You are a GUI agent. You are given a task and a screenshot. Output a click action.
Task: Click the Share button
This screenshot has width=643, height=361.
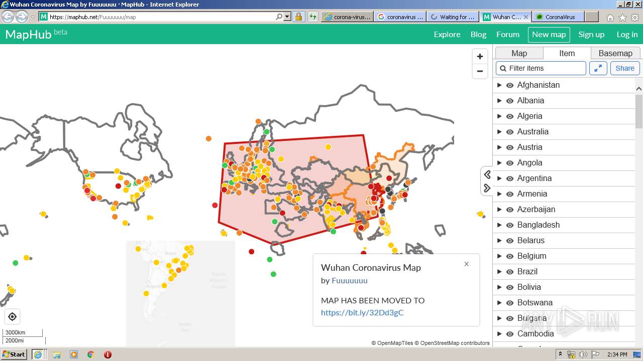pyautogui.click(x=625, y=68)
